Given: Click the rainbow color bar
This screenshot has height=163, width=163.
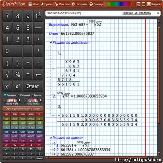Looking at the screenshot, I should click(119, 4).
